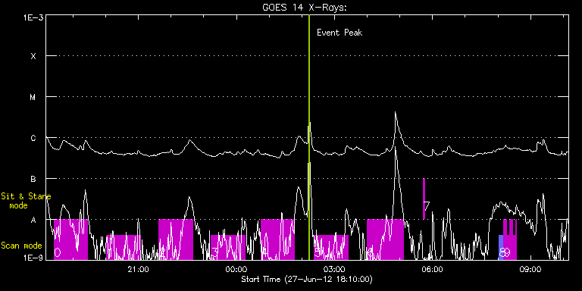Click the B flare class axis label
Viewport: 582px width, 291px height.
(33, 179)
